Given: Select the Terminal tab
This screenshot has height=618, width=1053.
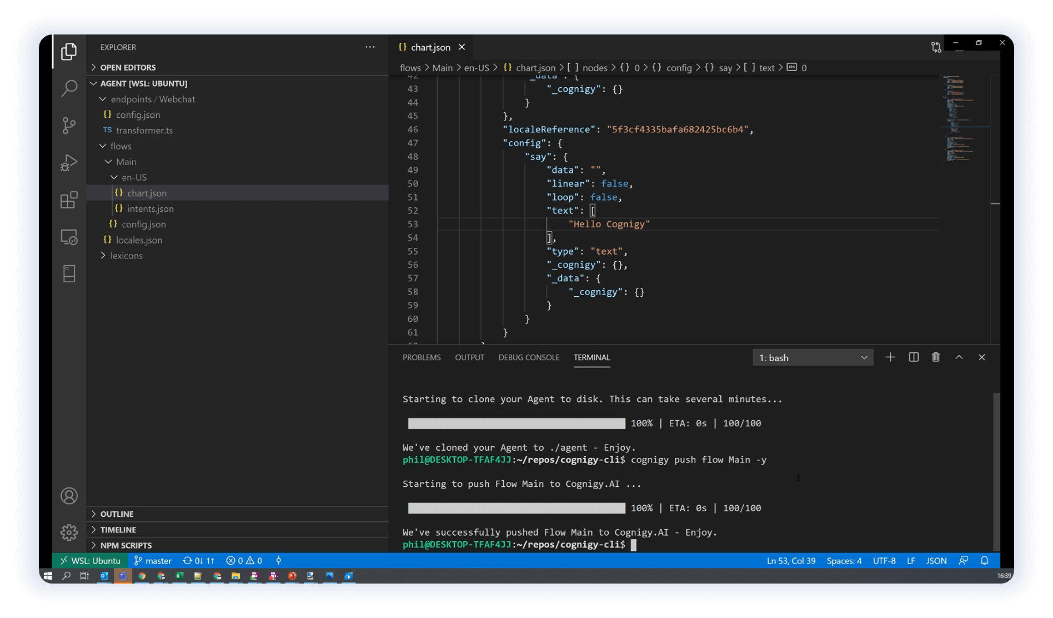Looking at the screenshot, I should click(x=591, y=357).
